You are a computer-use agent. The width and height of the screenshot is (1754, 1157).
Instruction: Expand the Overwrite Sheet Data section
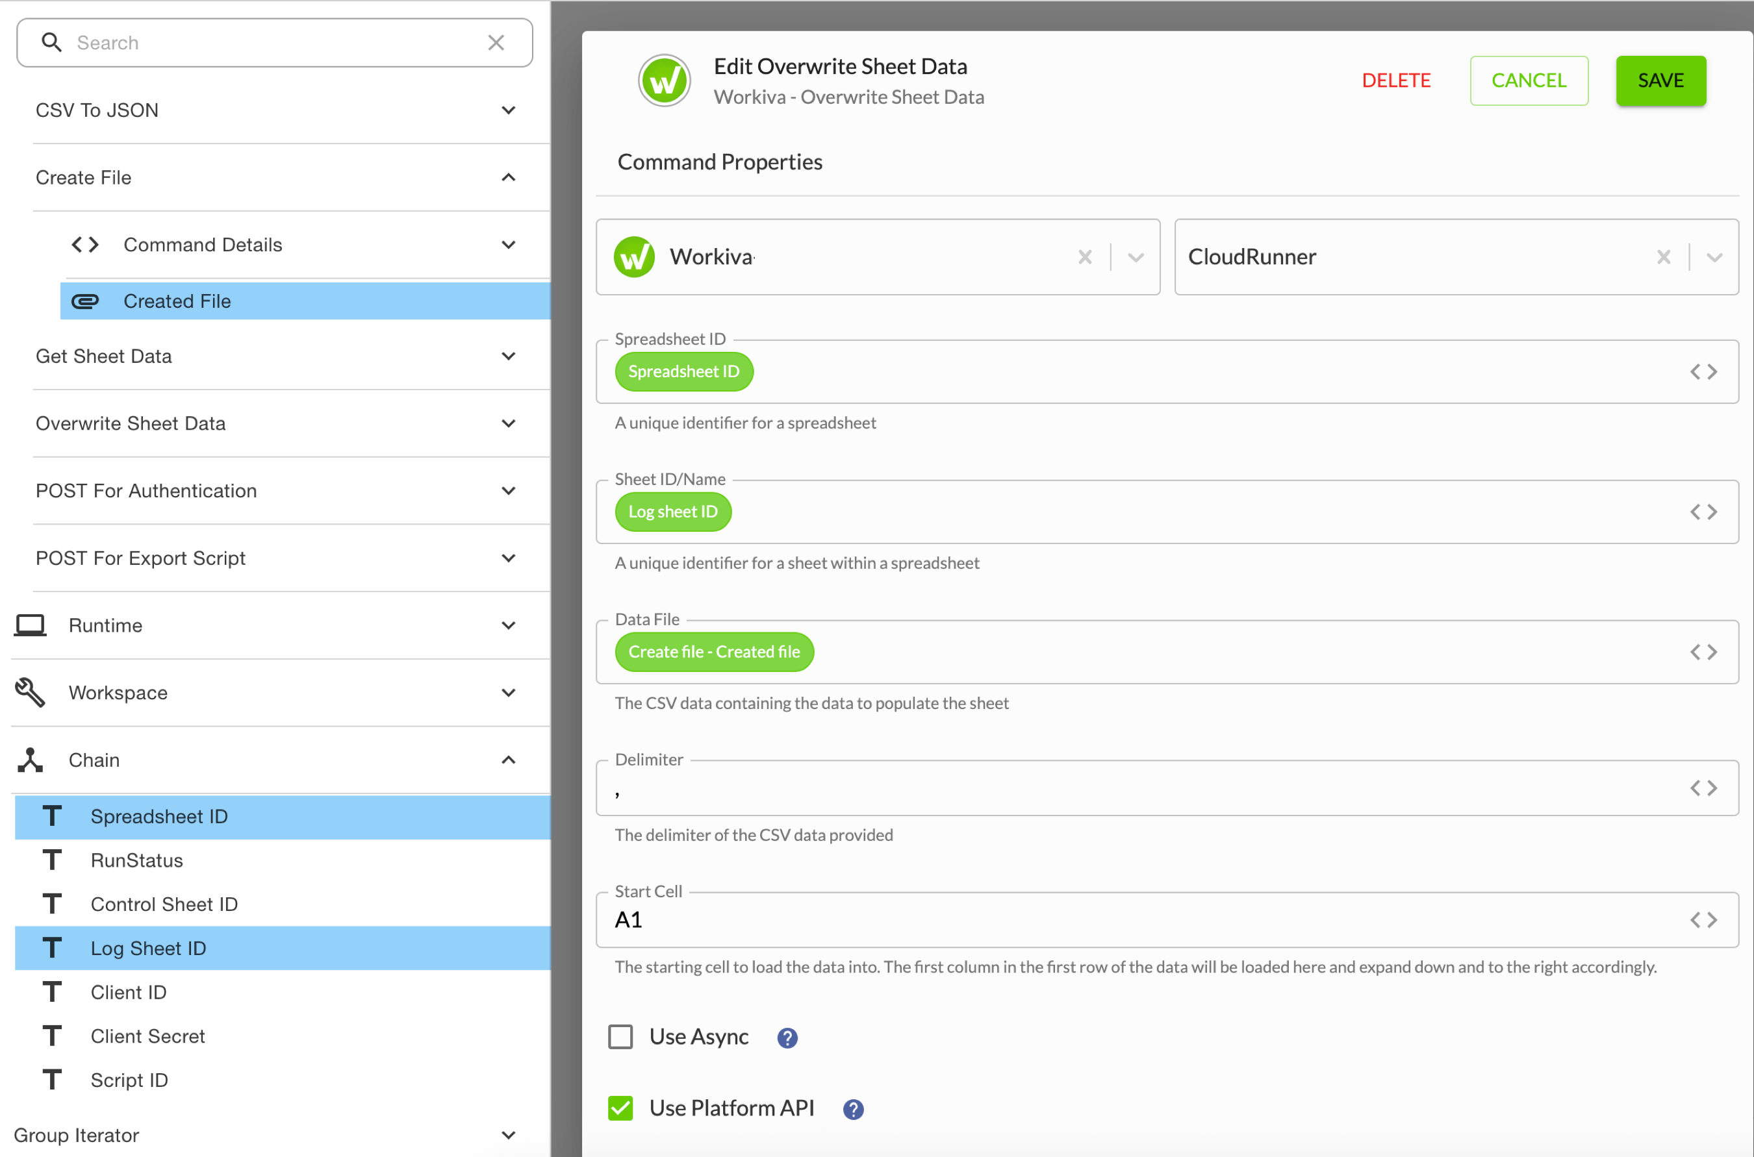[x=508, y=423]
